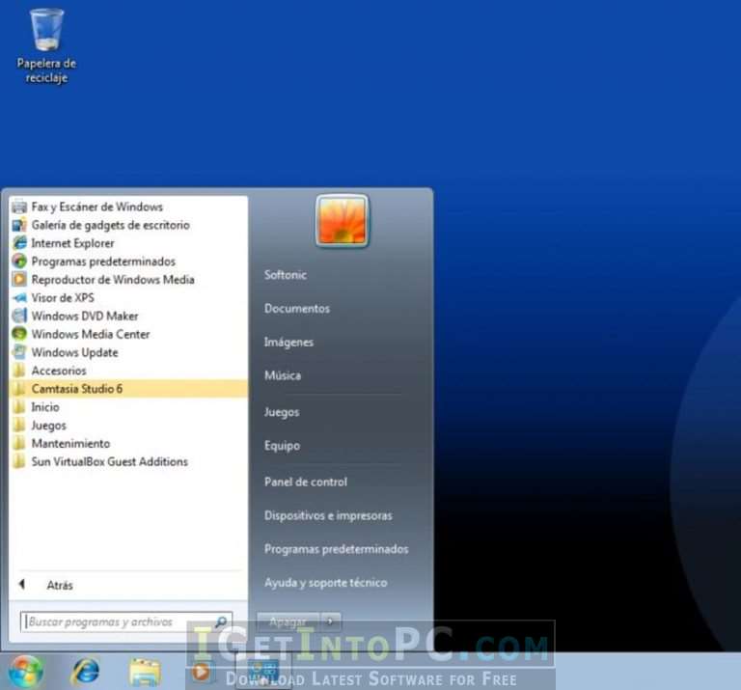Expand the Juegos folder label in programs list

click(48, 426)
